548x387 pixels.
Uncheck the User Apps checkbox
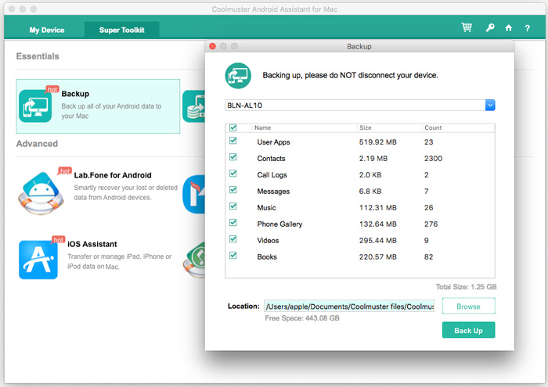[x=233, y=141]
